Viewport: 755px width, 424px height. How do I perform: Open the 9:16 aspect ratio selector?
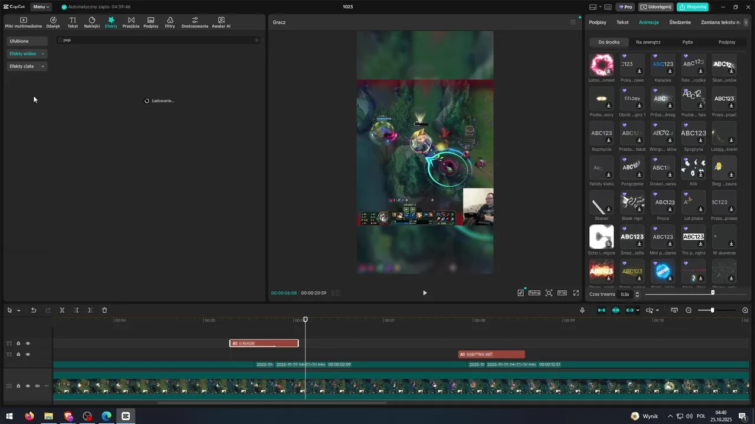[x=562, y=293]
